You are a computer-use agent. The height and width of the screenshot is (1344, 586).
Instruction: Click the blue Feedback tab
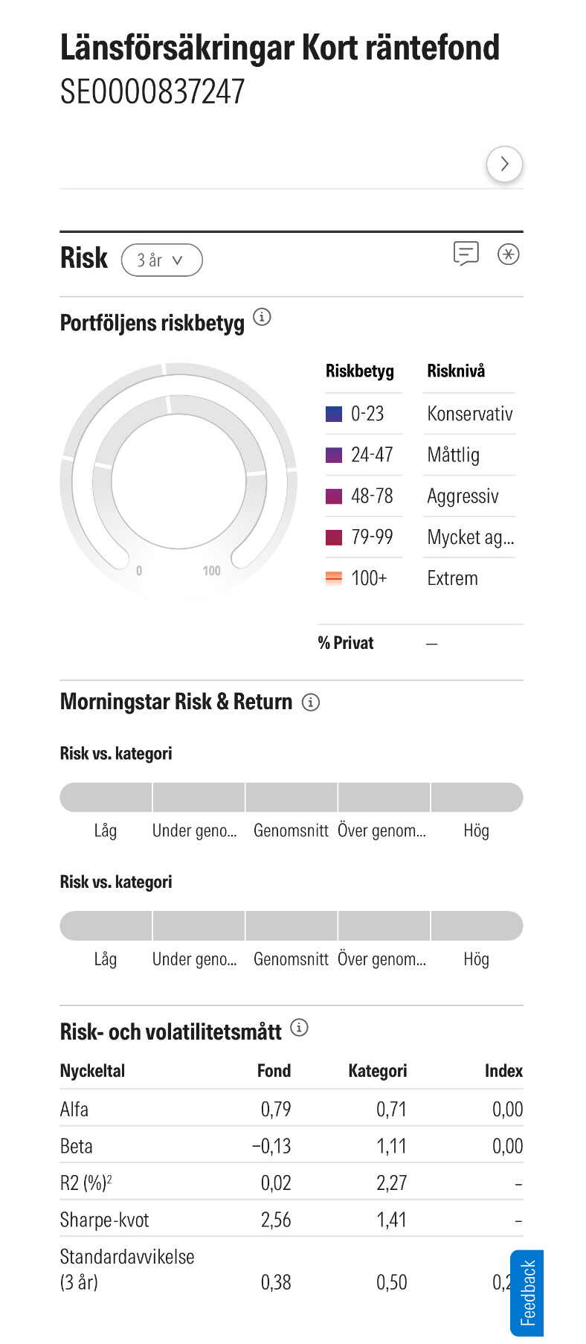[x=527, y=1293]
